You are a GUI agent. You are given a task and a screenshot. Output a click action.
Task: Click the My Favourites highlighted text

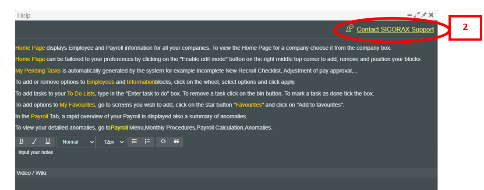[x=77, y=104]
